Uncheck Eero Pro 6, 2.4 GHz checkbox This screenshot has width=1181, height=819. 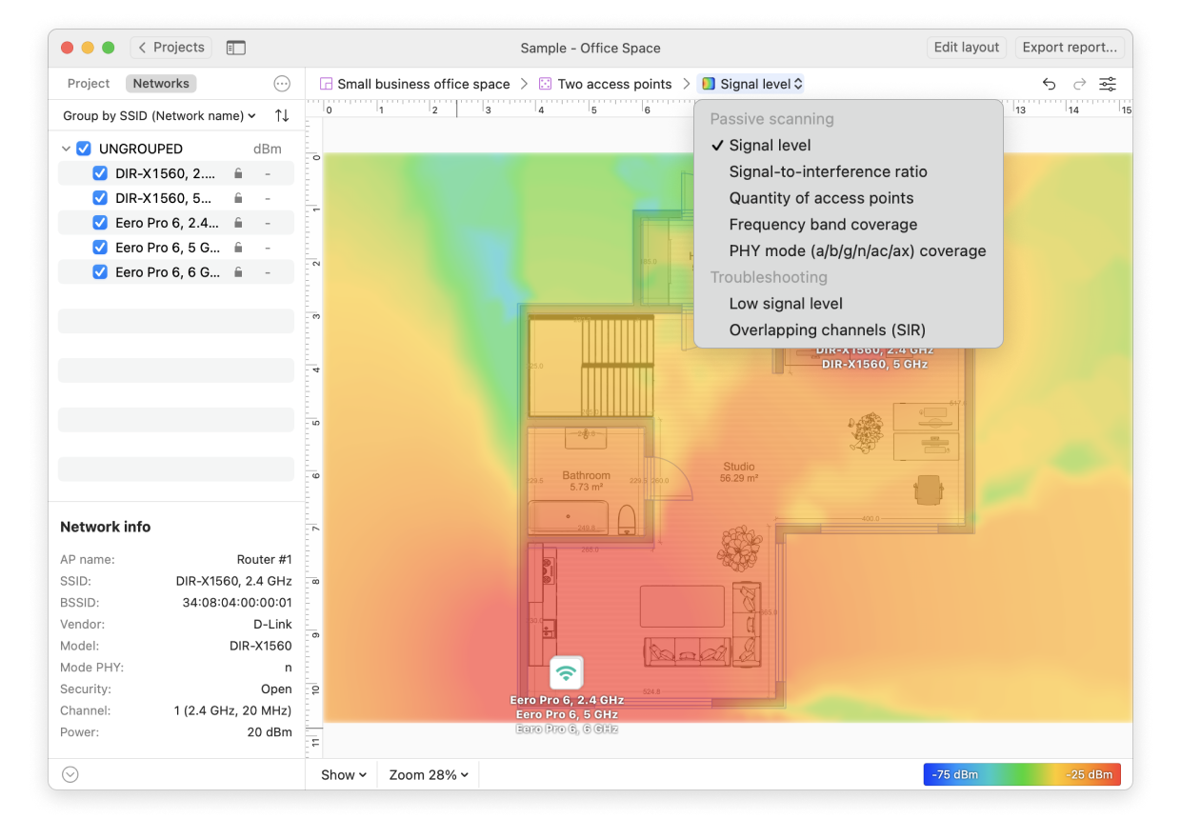100,223
